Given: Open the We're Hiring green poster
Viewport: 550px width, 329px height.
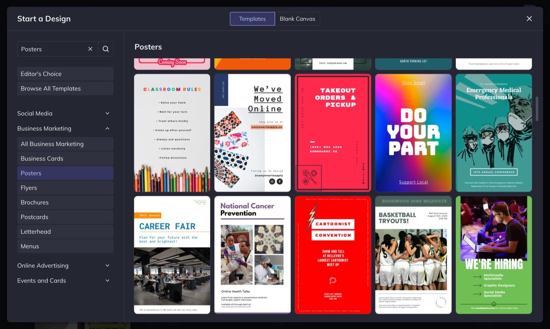Looking at the screenshot, I should tap(494, 254).
